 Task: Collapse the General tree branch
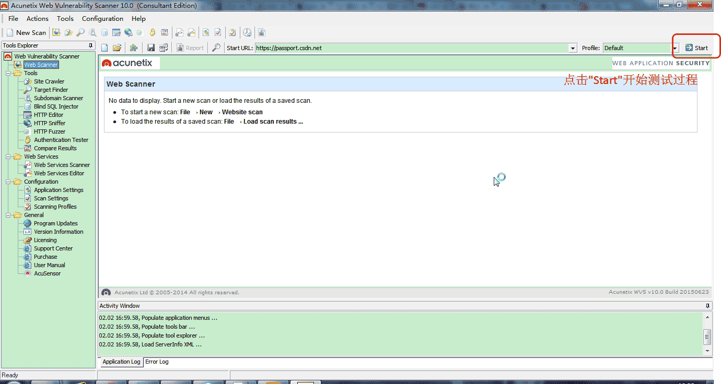7,214
